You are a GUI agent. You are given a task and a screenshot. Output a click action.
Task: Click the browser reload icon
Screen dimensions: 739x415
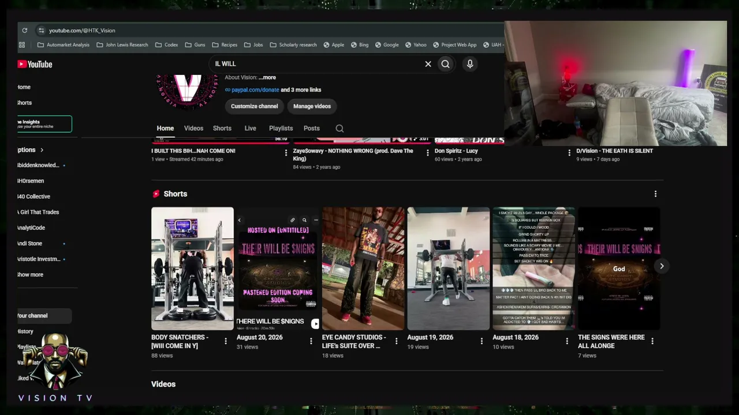[x=24, y=31]
